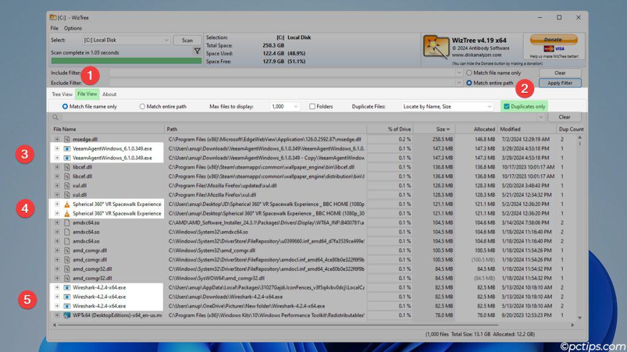
Task: Open the 'Max files to display' dropdown
Action: point(285,106)
